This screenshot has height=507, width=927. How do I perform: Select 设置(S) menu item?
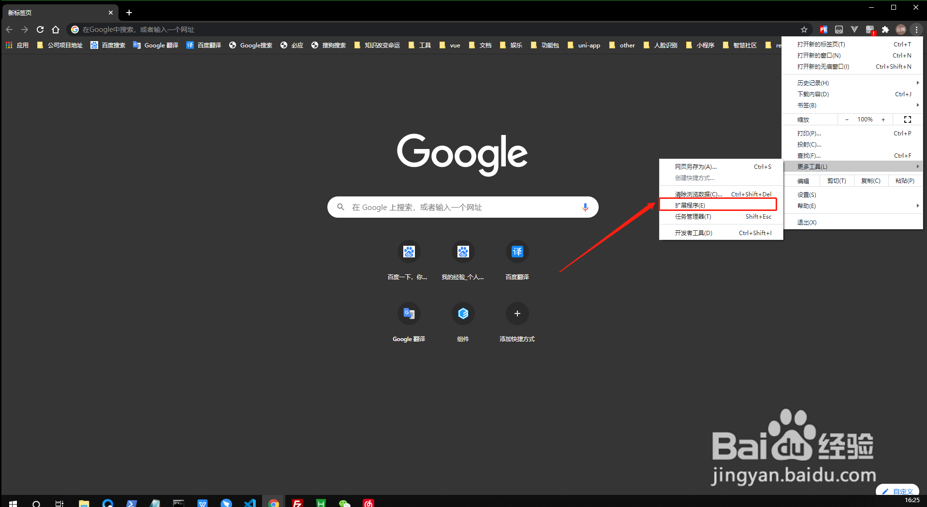[853, 194]
